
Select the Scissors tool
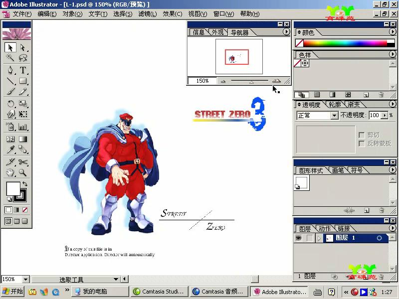(23, 161)
